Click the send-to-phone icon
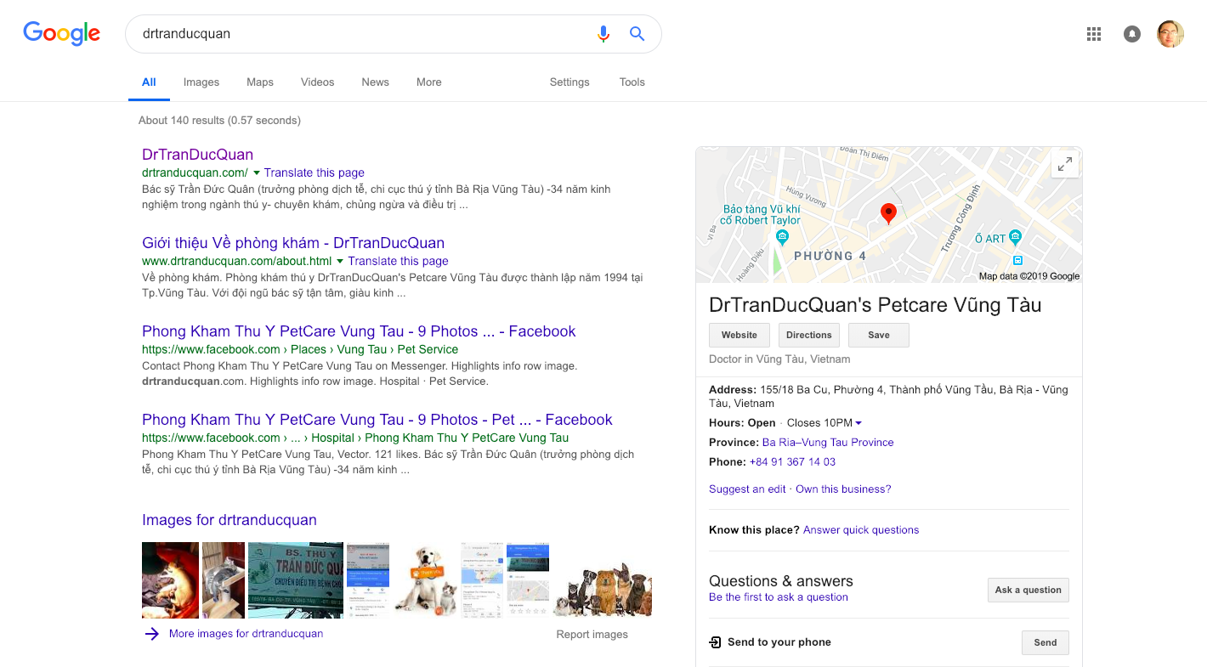 715,642
